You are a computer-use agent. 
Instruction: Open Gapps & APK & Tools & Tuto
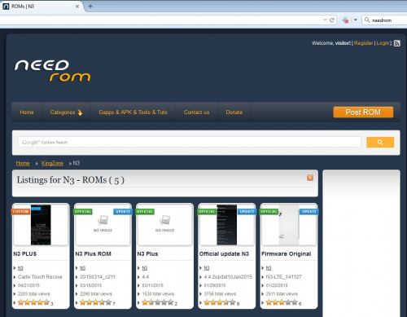(x=133, y=112)
